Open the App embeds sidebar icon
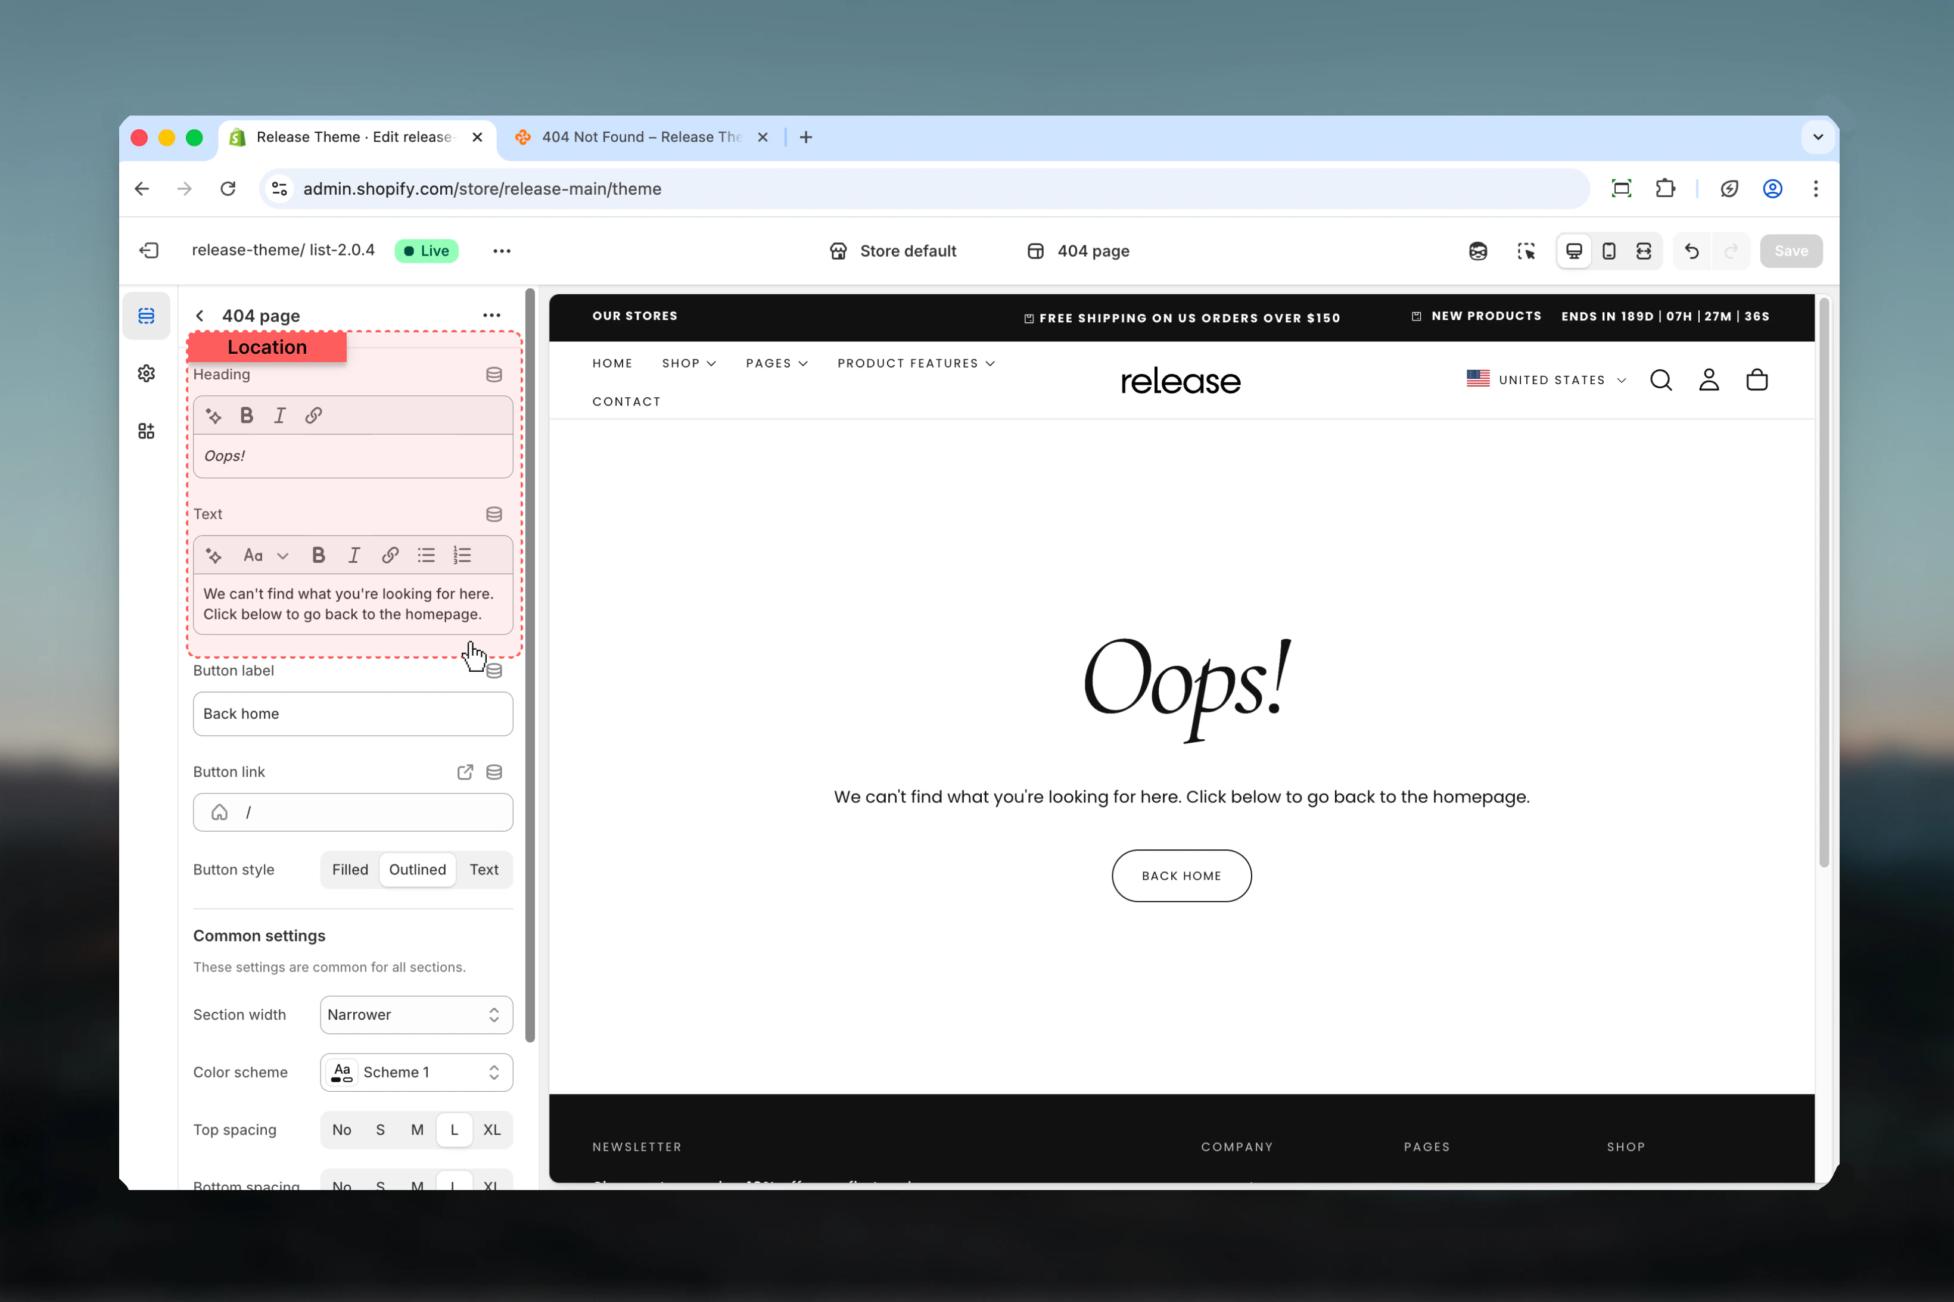The image size is (1954, 1302). pos(146,431)
